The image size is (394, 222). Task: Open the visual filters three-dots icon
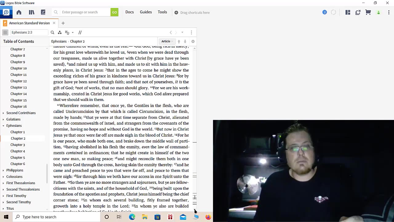point(60,32)
